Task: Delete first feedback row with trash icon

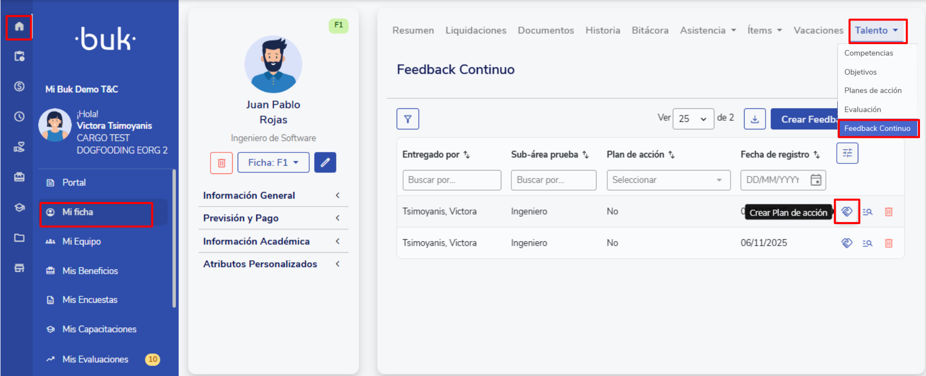Action: (888, 212)
